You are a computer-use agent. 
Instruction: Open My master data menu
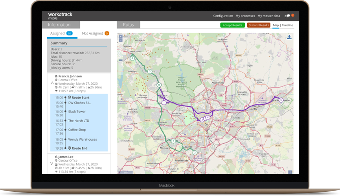click(x=269, y=16)
